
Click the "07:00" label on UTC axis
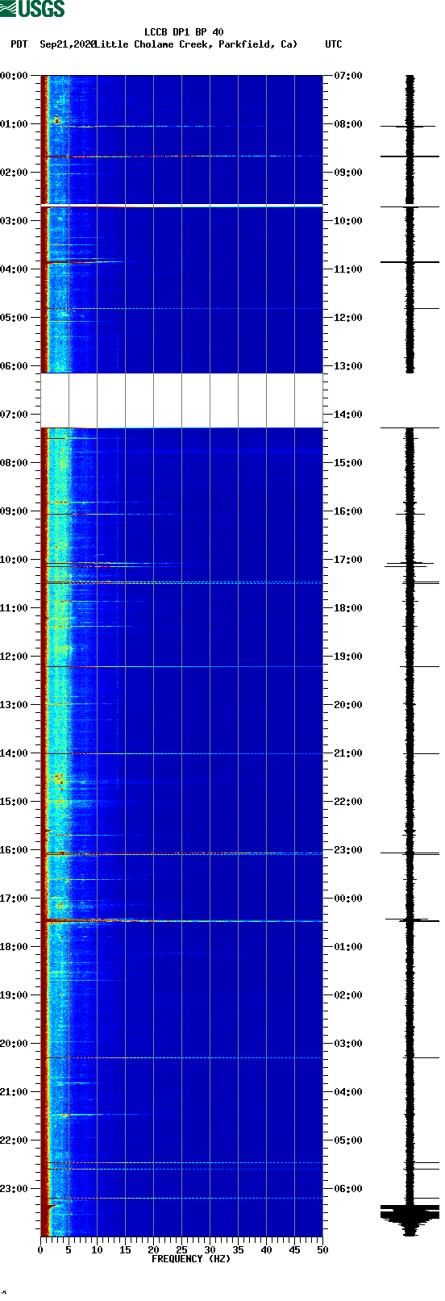348,76
